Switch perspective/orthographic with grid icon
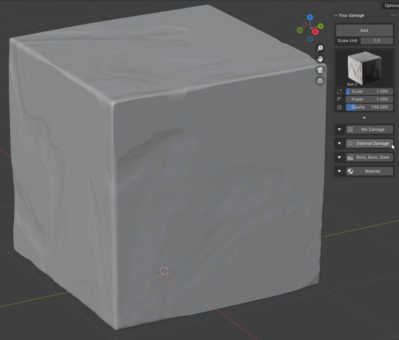 coord(320,81)
